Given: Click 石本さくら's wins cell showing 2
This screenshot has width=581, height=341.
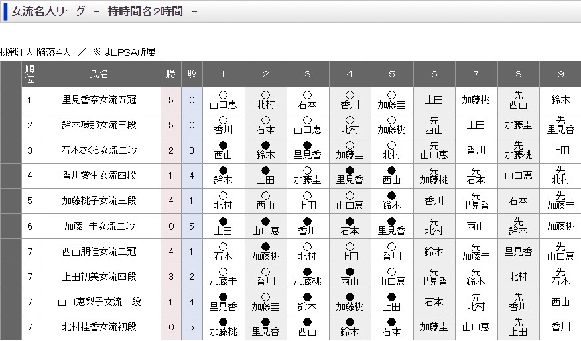Looking at the screenshot, I should (x=171, y=150).
